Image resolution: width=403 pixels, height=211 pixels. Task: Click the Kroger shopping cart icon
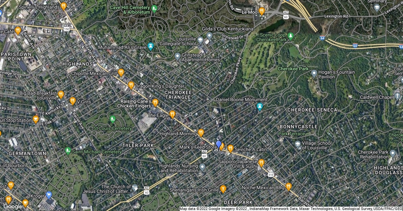pyautogui.click(x=49, y=195)
